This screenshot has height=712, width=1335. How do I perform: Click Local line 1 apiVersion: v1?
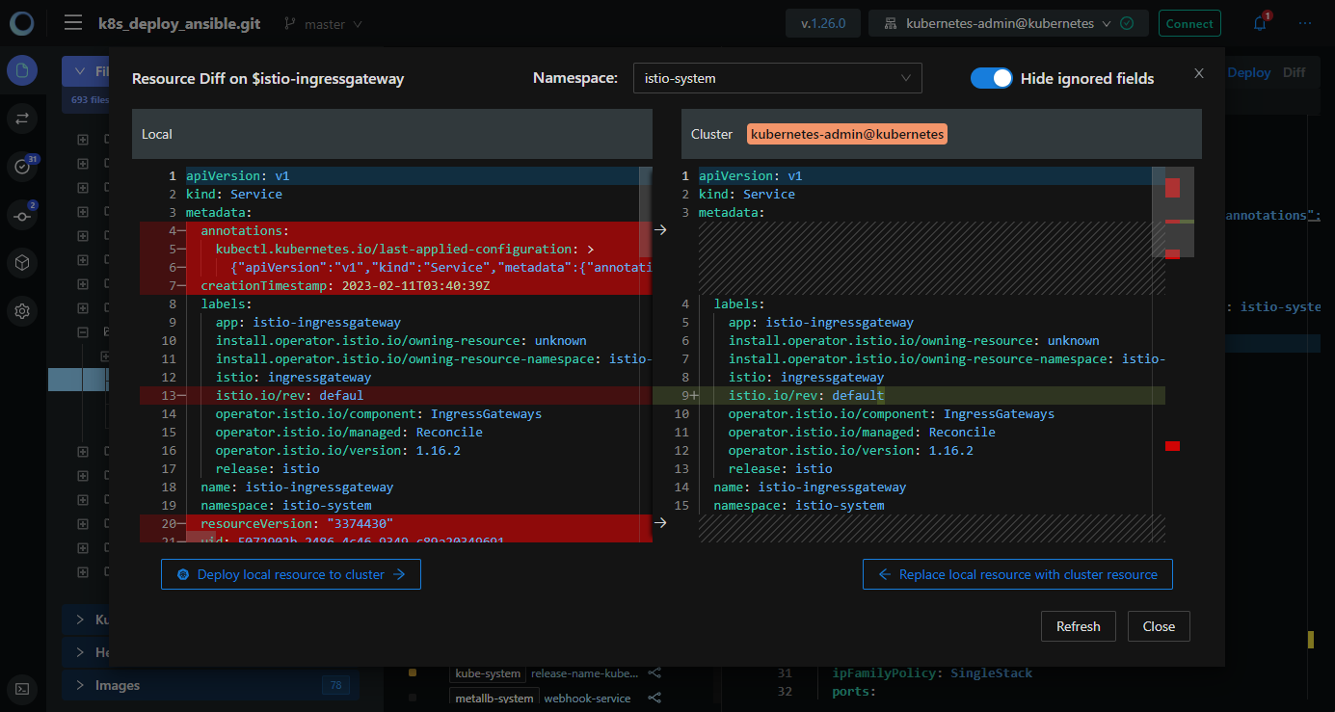coord(237,176)
